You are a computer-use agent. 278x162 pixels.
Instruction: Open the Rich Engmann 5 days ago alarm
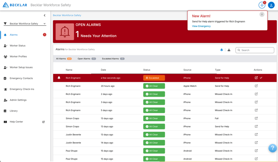pyautogui.click(x=256, y=110)
